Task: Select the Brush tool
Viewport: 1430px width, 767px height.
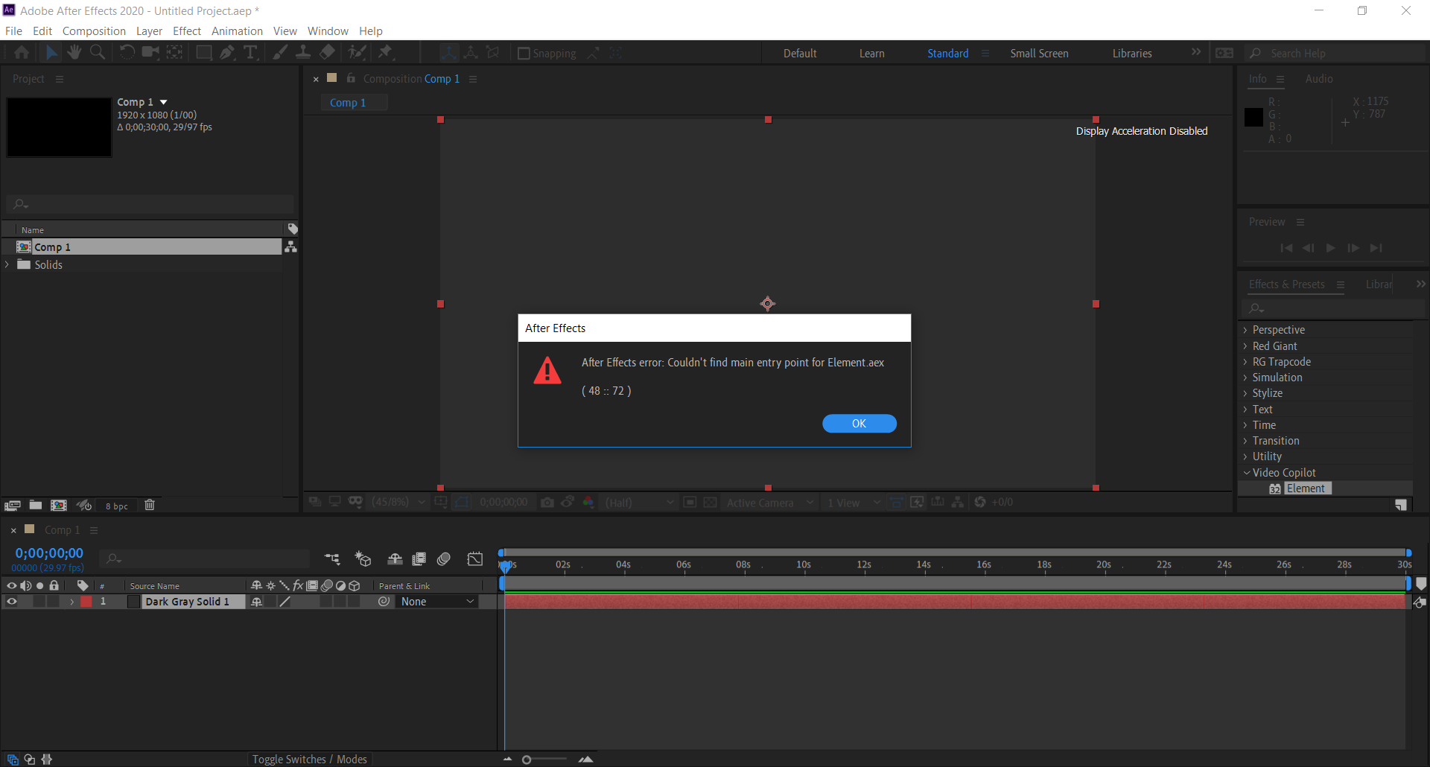Action: tap(280, 52)
